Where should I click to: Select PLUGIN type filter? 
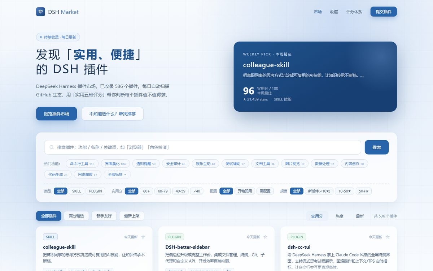pos(96,191)
